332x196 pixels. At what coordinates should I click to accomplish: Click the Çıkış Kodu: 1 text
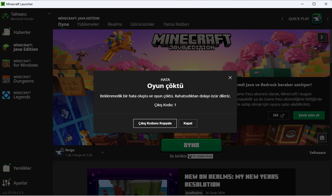click(165, 105)
